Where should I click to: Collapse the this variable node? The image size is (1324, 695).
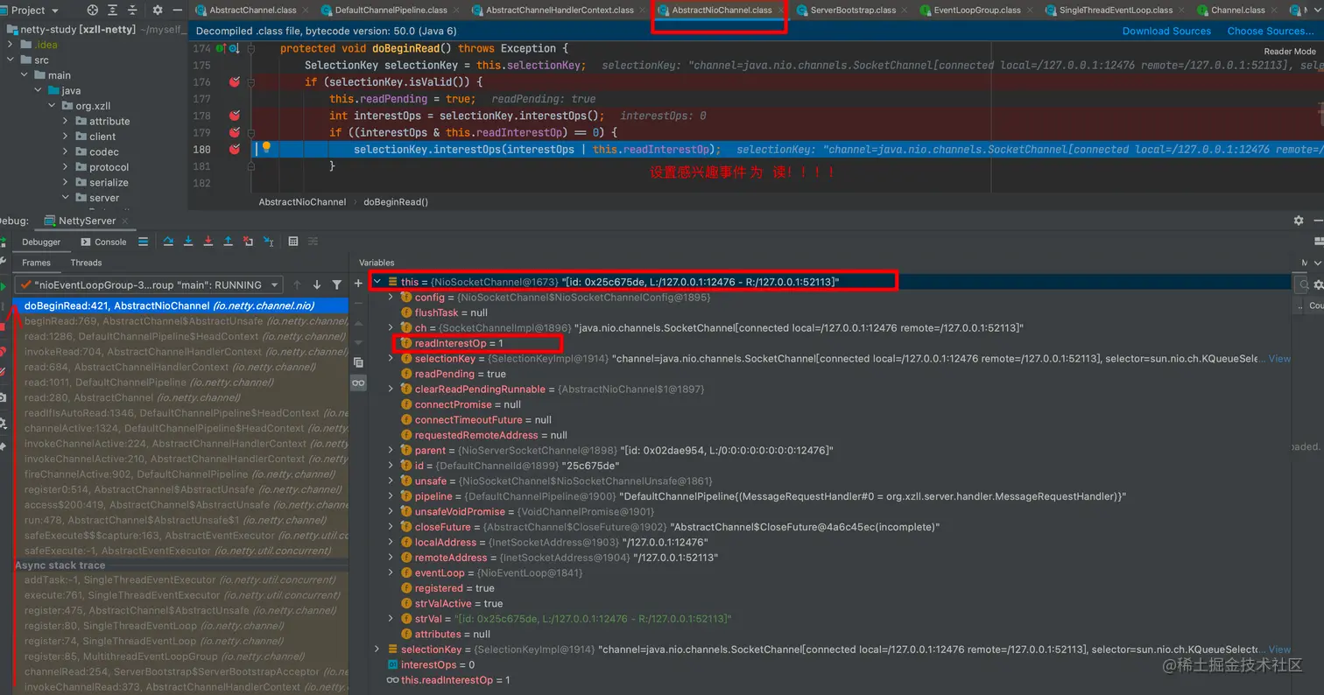tap(377, 282)
